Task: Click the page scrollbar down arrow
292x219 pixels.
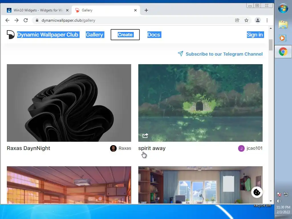Action: (271, 201)
